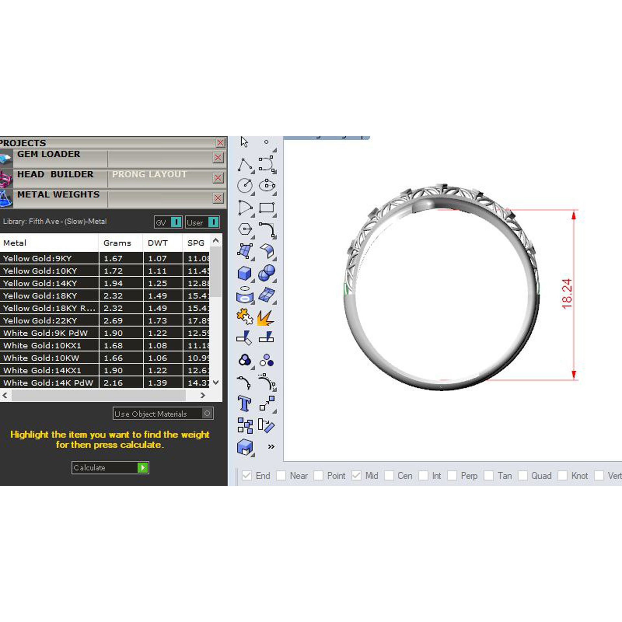Uncheck the End osnap checkbox
Screen dimensions: 622x622
[x=247, y=476]
